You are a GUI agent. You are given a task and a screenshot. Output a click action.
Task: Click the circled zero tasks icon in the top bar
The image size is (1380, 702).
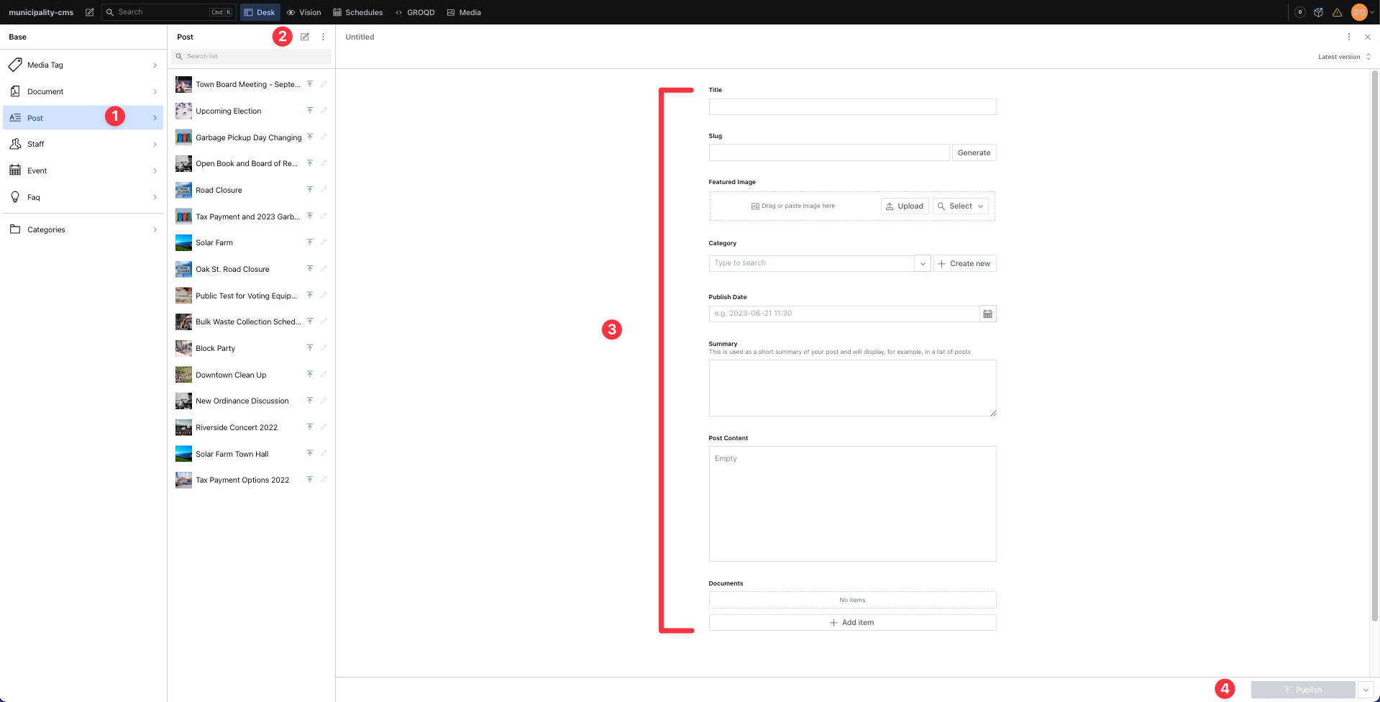tap(1299, 12)
